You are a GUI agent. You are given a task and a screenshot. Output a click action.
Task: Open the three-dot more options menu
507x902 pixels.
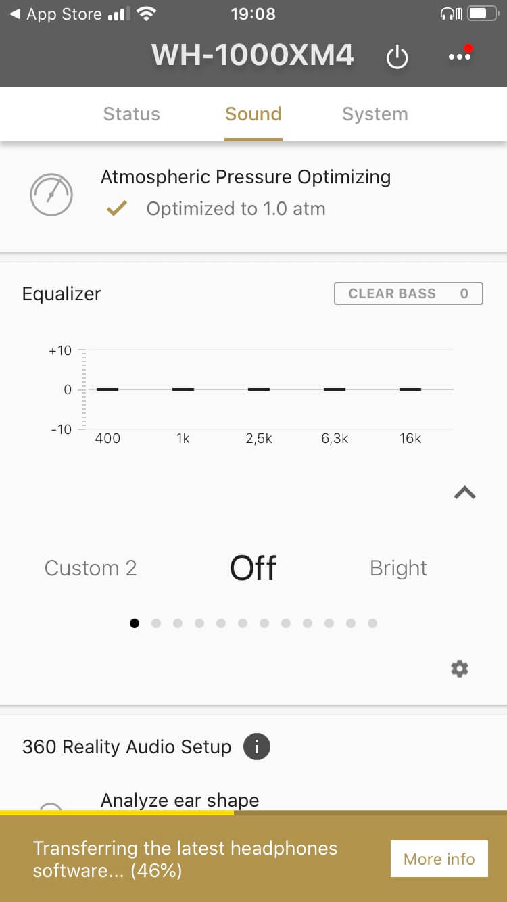click(460, 57)
